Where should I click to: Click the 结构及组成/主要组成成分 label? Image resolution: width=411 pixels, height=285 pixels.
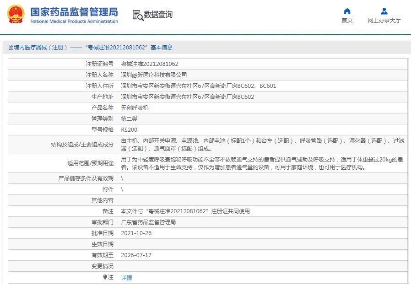coord(82,145)
